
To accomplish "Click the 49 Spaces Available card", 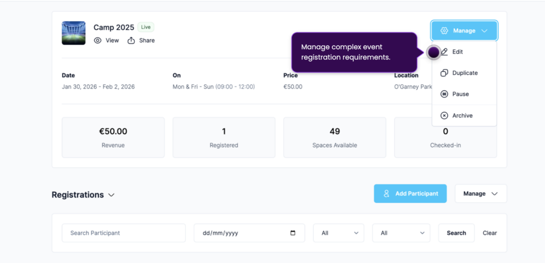I will pos(335,138).
